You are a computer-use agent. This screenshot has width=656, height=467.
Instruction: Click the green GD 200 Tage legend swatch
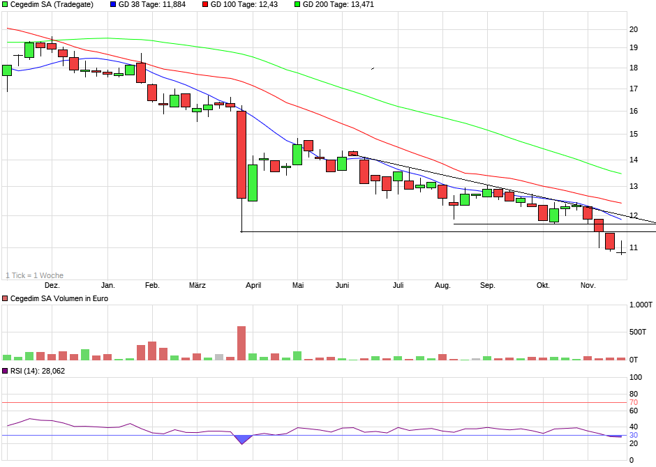pyautogui.click(x=297, y=5)
